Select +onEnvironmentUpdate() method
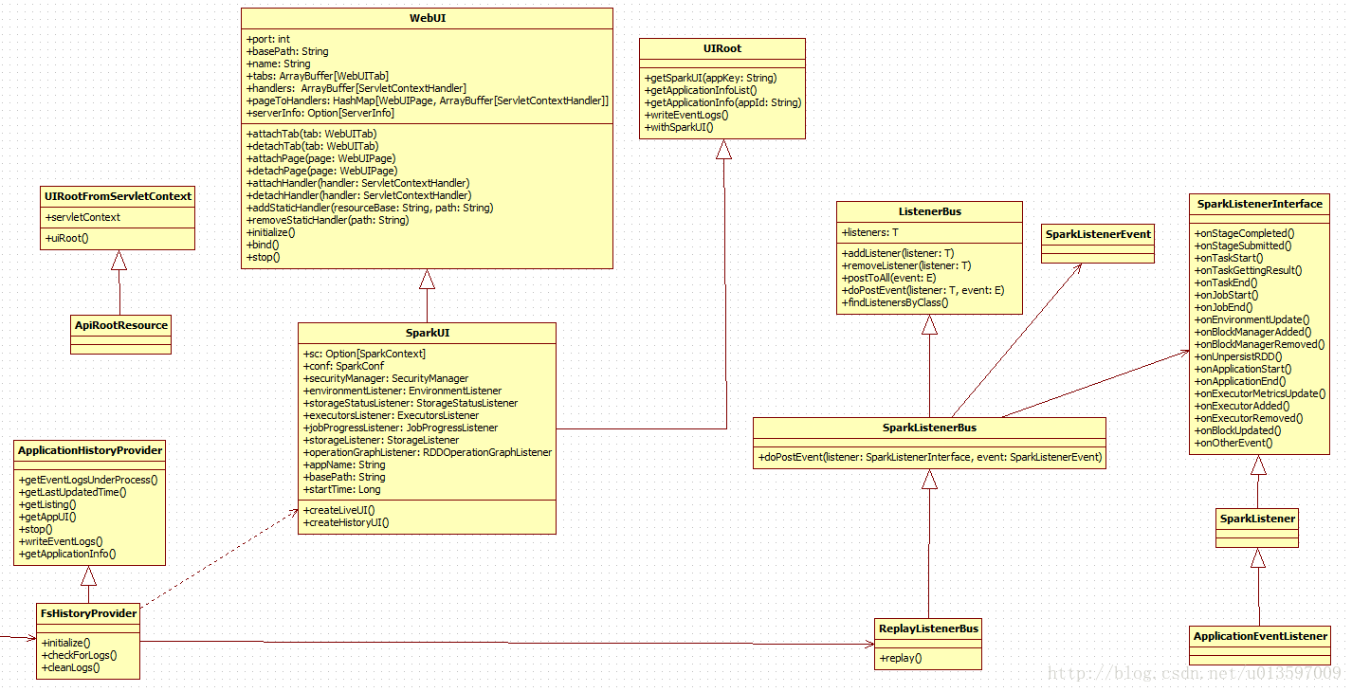 [1252, 319]
